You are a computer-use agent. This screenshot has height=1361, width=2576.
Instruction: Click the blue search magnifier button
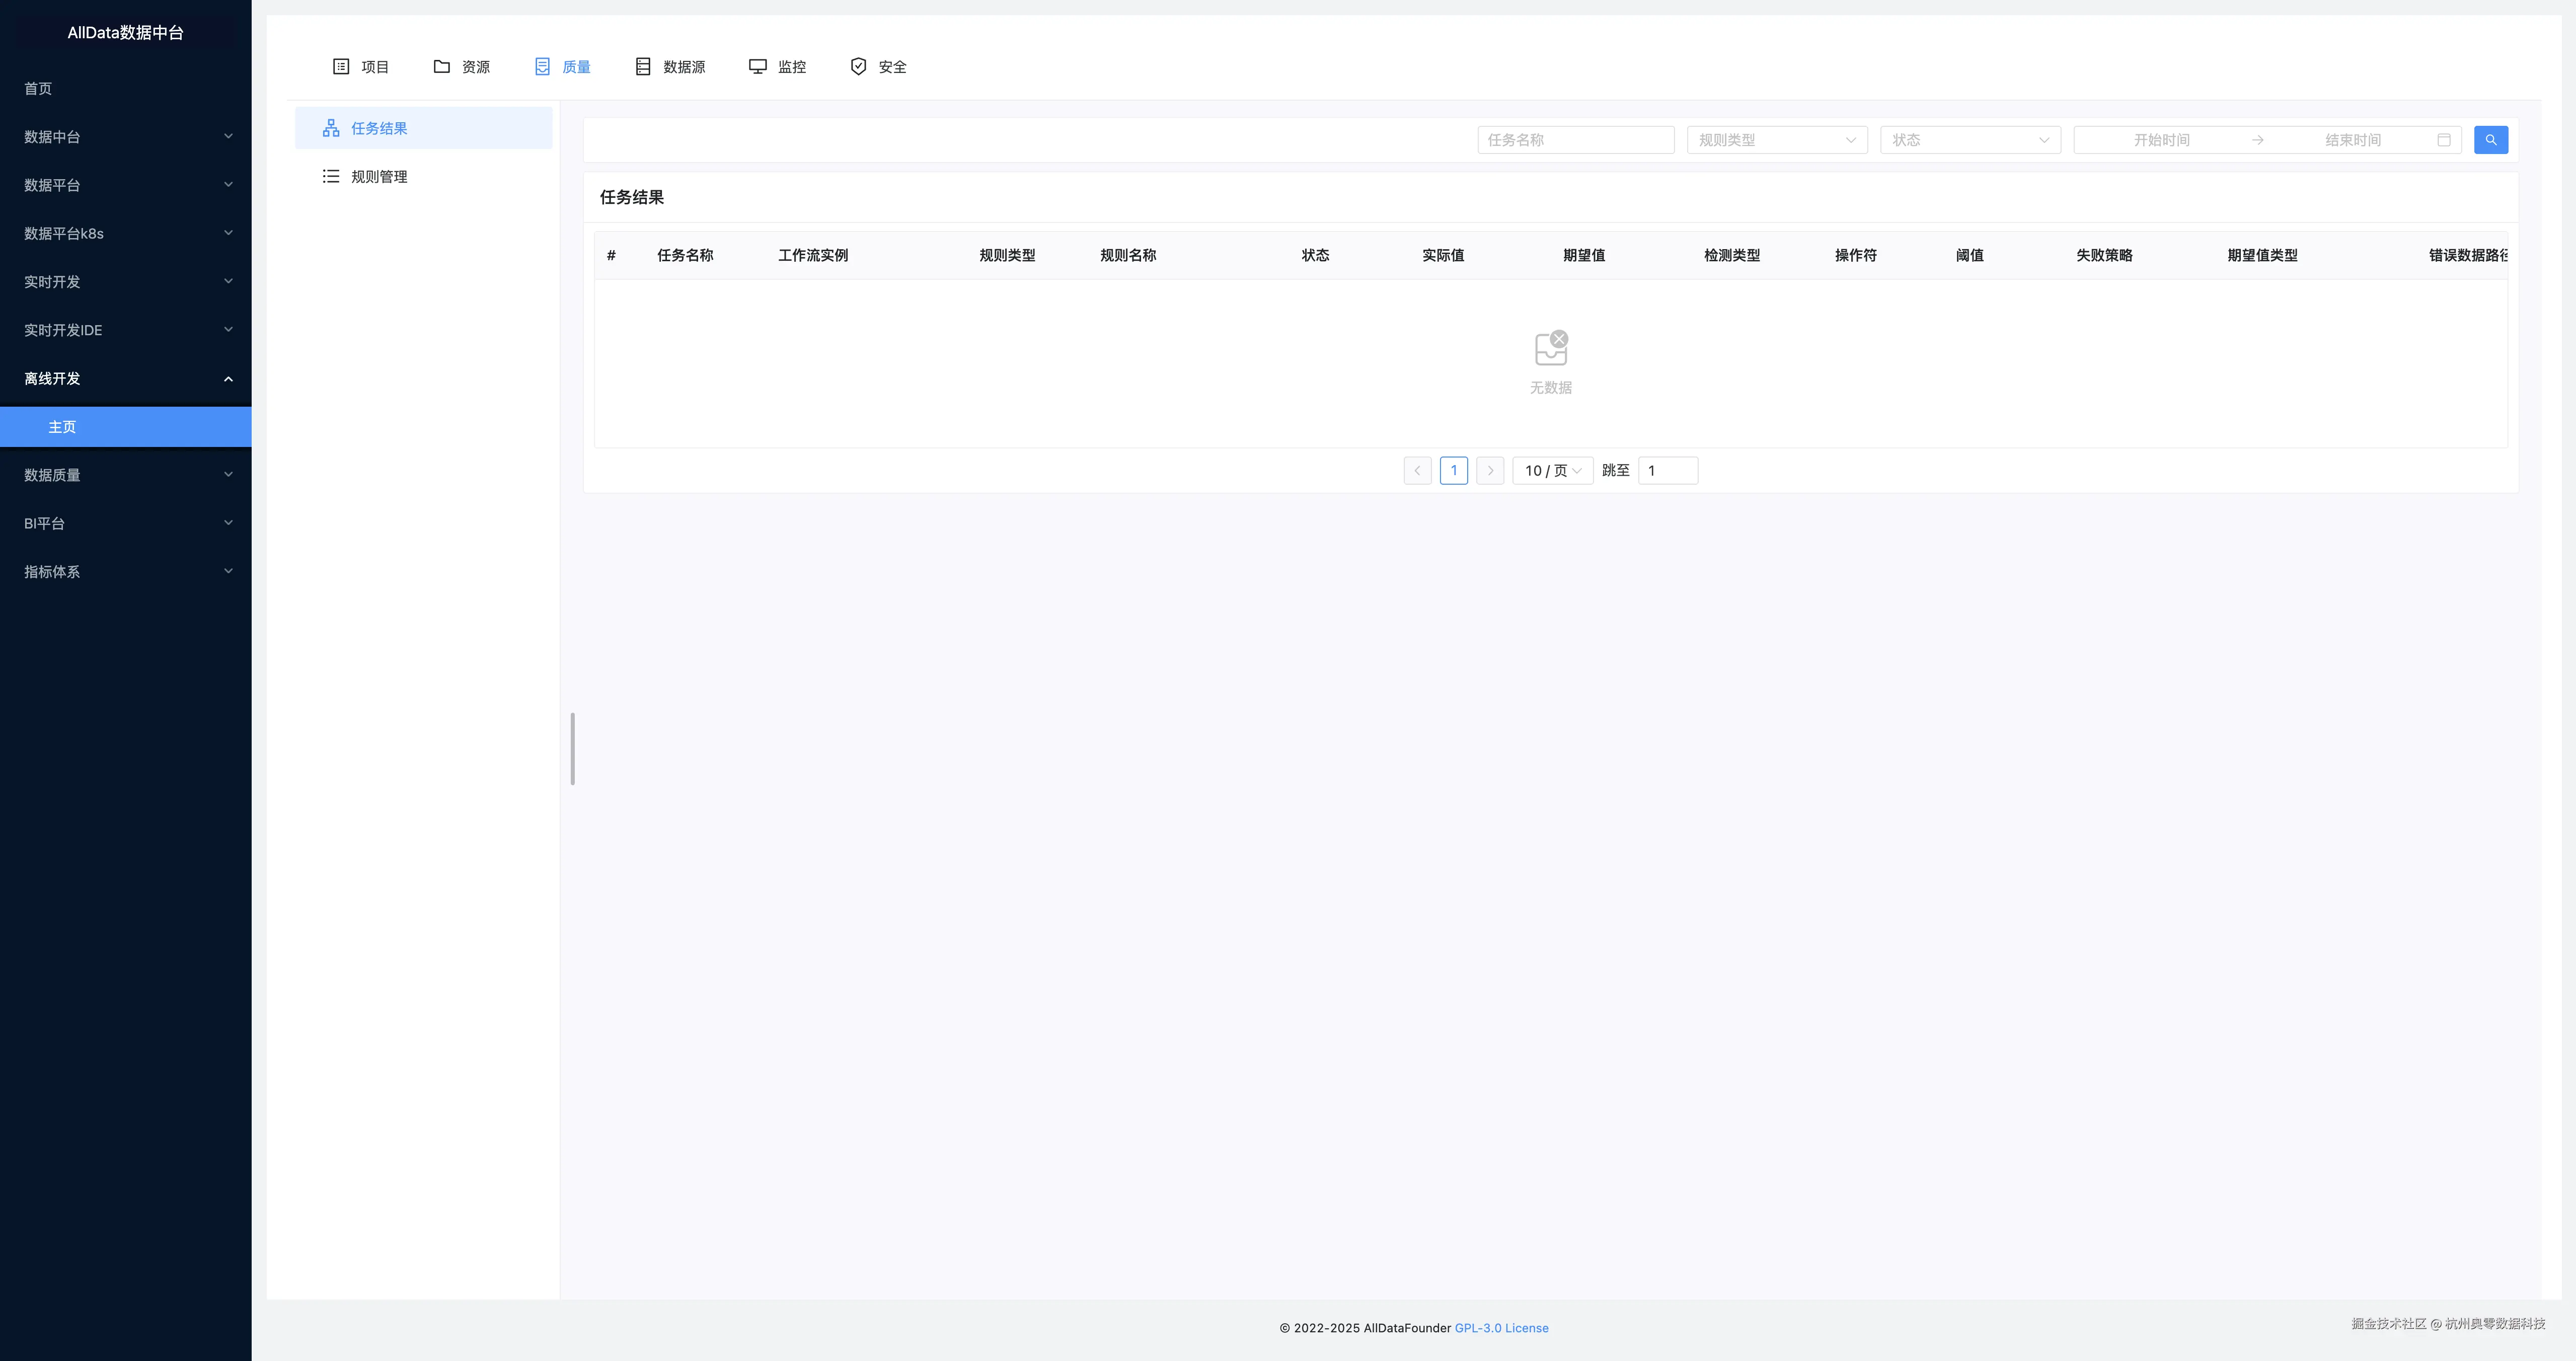tap(2490, 140)
